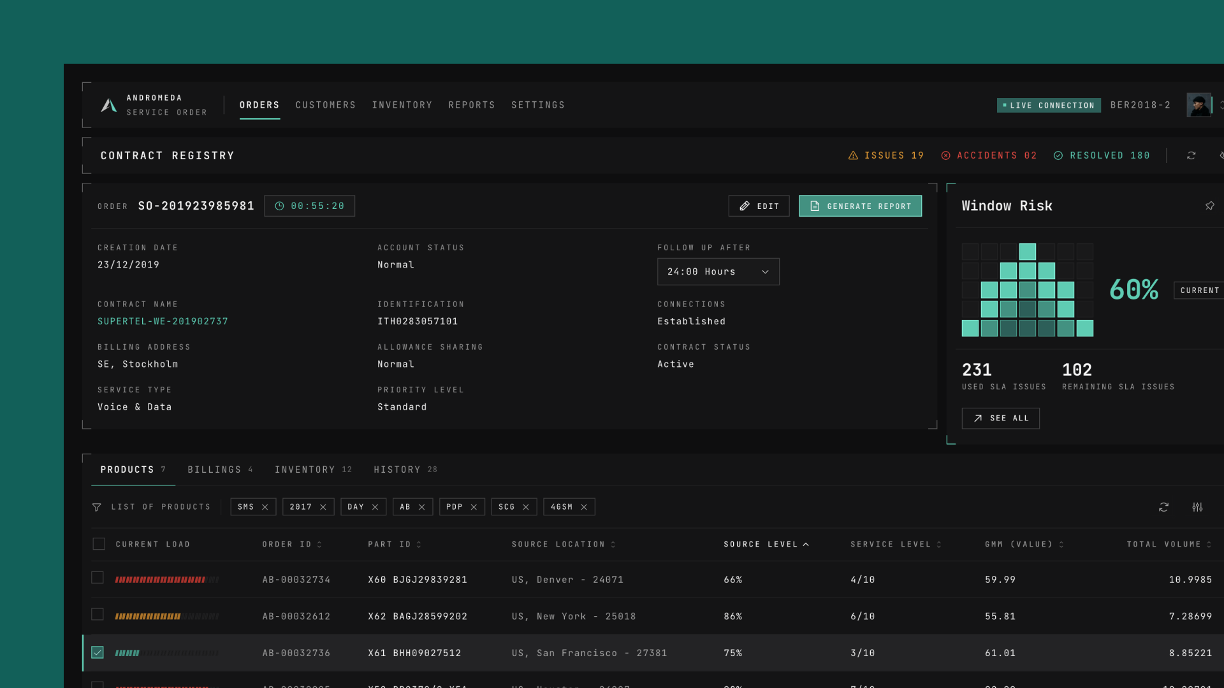
Task: Check the AB-00032734 row checkbox
Action: [x=98, y=578]
